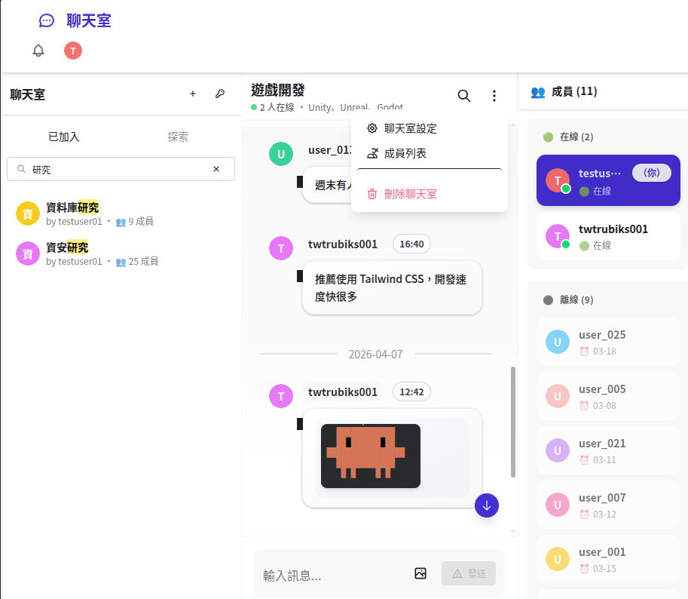Open message search with magnifier icon
This screenshot has height=599, width=688.
pyautogui.click(x=464, y=96)
